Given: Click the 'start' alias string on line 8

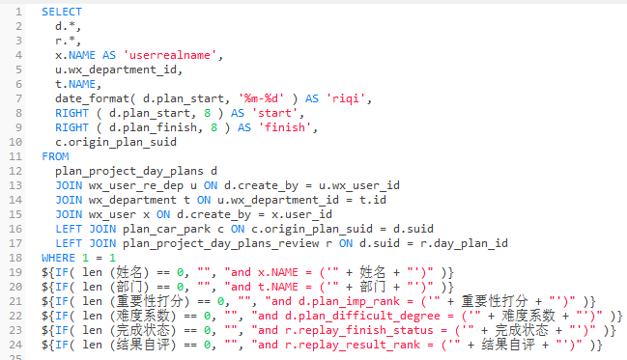Looking at the screenshot, I should point(275,113).
